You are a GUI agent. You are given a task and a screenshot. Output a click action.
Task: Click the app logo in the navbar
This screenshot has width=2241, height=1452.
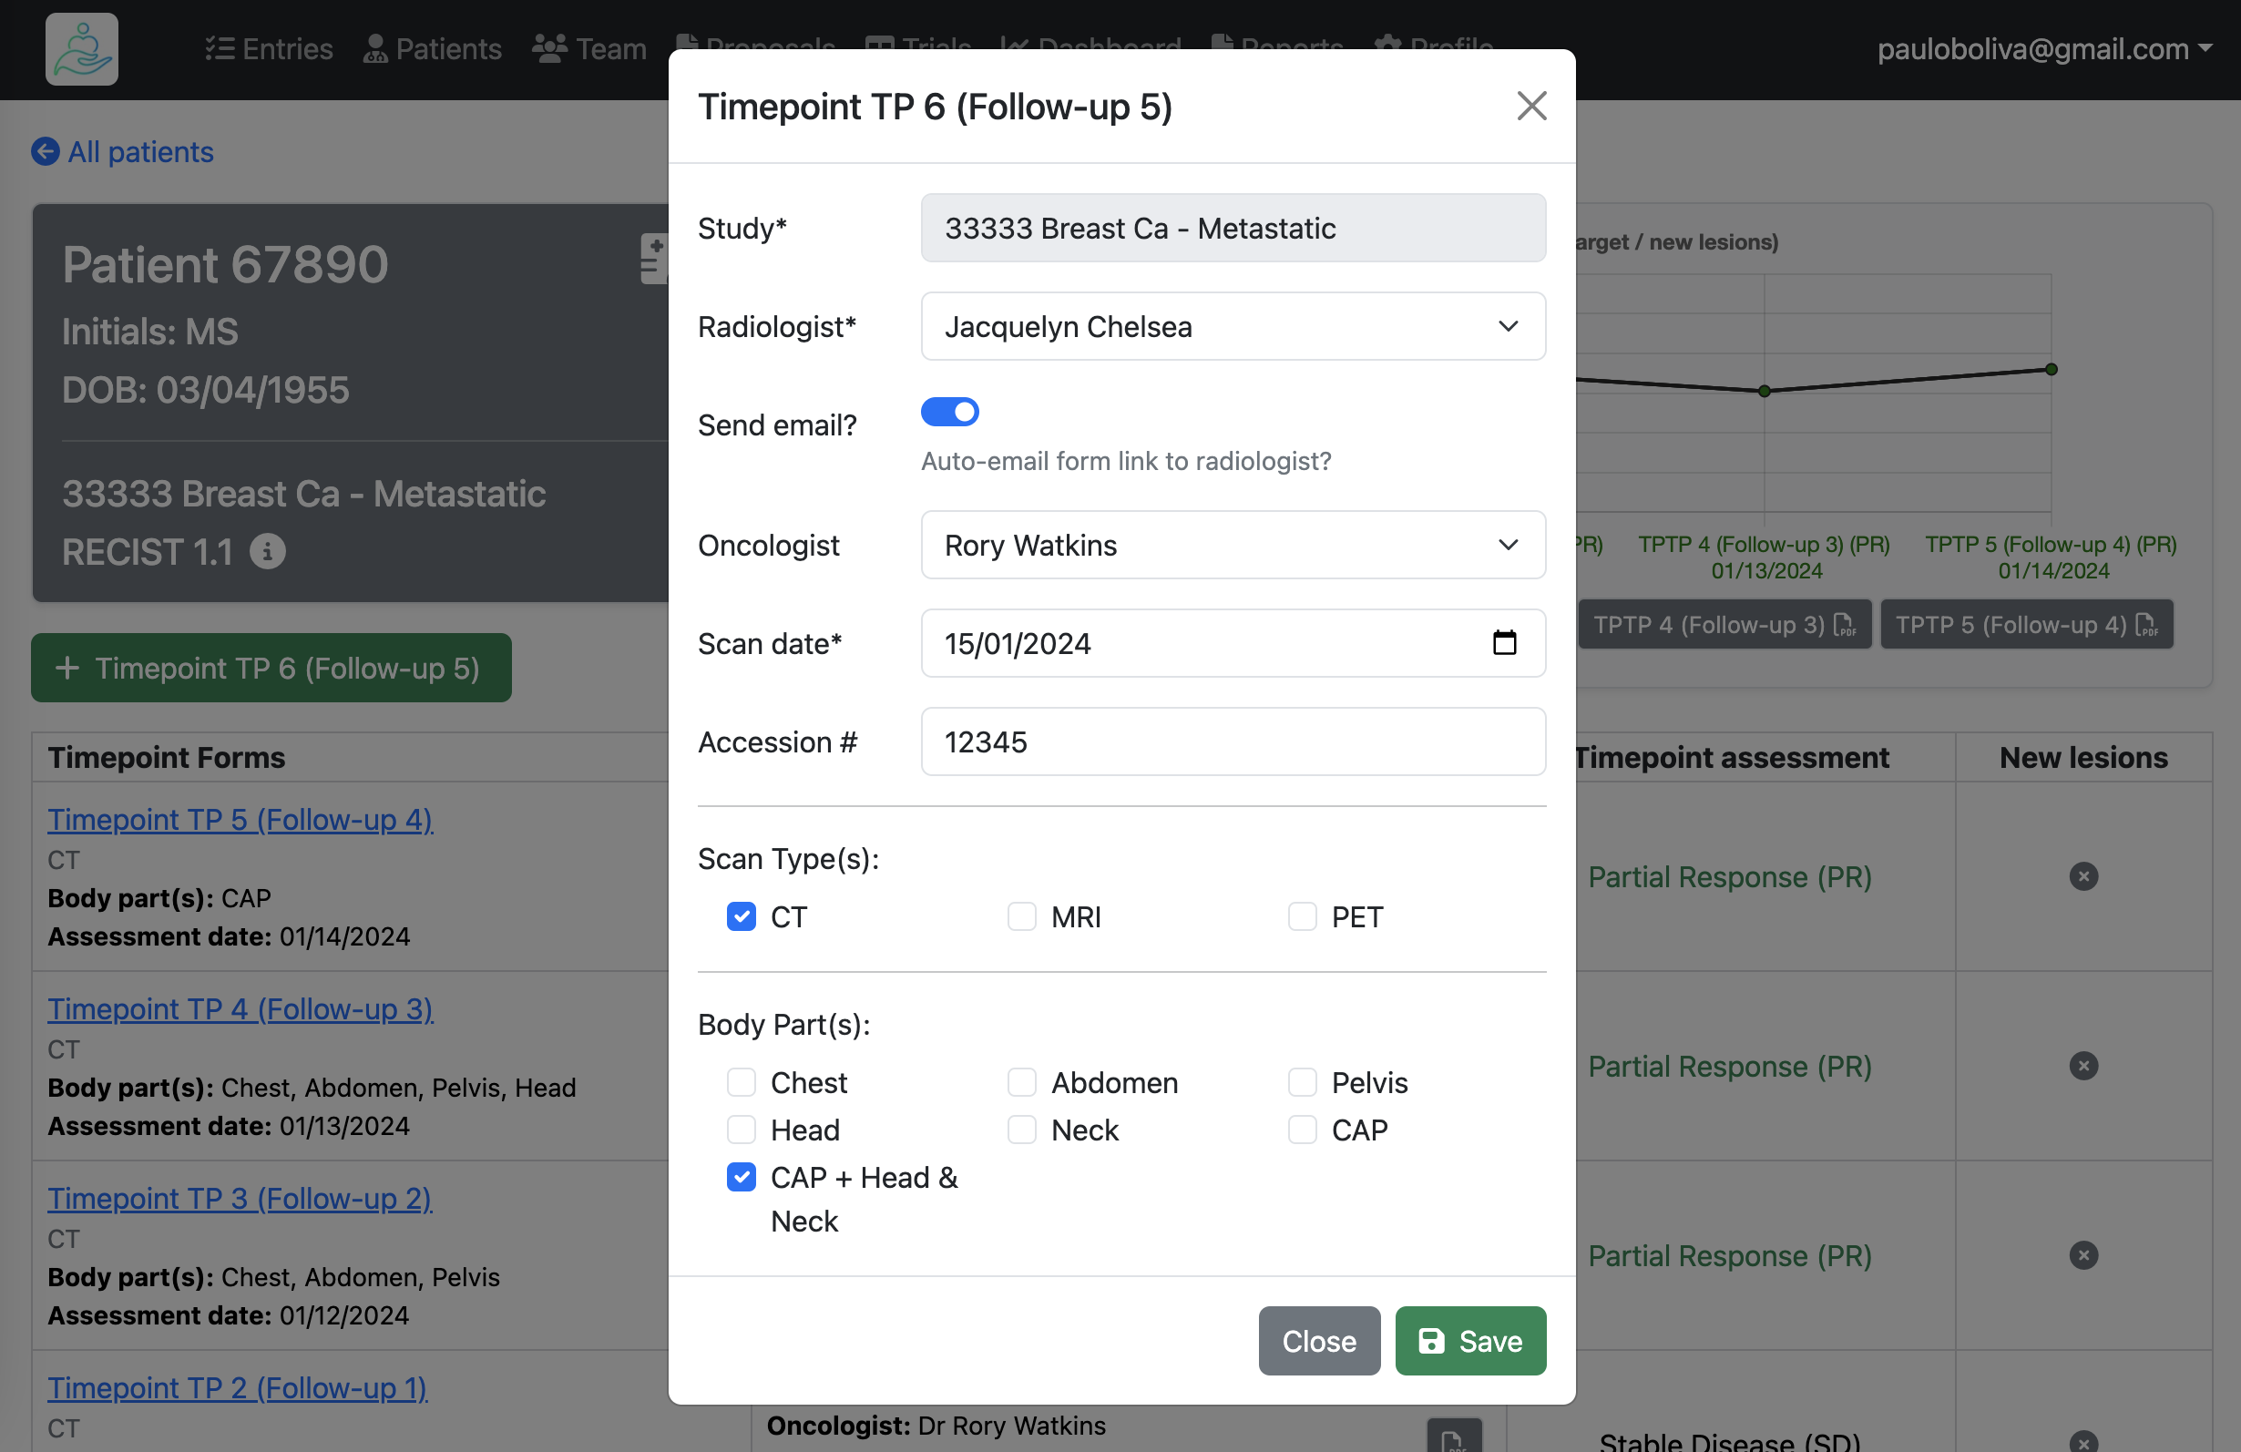(x=81, y=49)
